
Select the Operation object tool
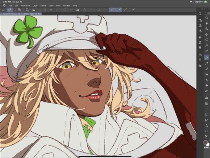(207, 29)
